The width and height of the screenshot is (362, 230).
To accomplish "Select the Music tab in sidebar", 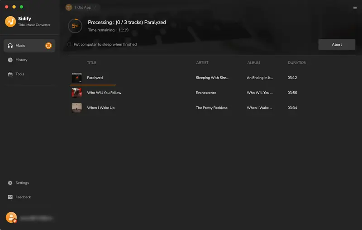I will (29, 46).
